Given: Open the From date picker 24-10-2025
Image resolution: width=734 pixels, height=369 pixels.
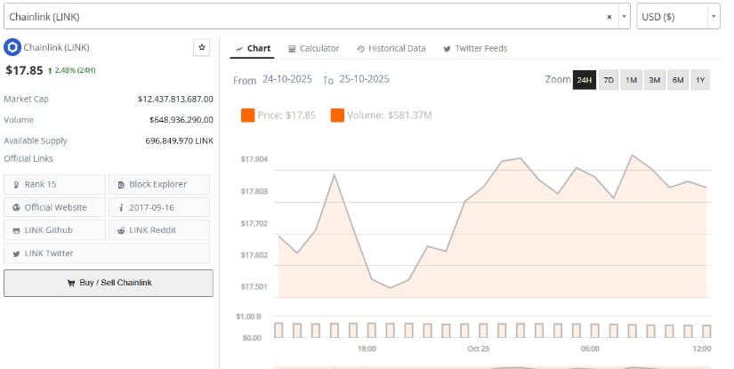Looking at the screenshot, I should point(288,80).
